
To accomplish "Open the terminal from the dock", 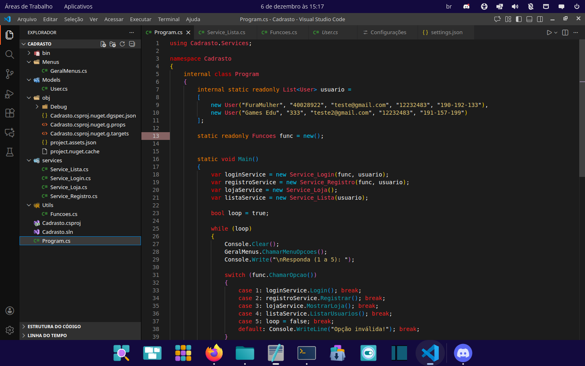I will coord(307,353).
